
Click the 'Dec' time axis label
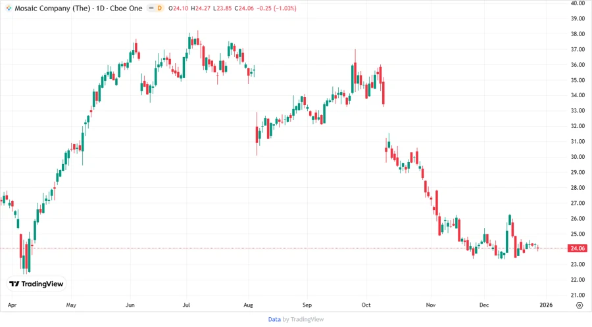click(484, 305)
